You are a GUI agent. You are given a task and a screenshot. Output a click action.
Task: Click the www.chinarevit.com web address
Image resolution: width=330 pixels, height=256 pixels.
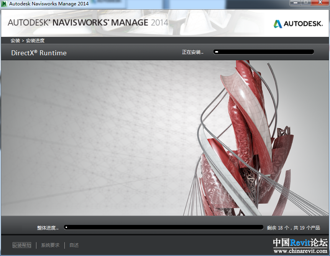click(x=300, y=251)
